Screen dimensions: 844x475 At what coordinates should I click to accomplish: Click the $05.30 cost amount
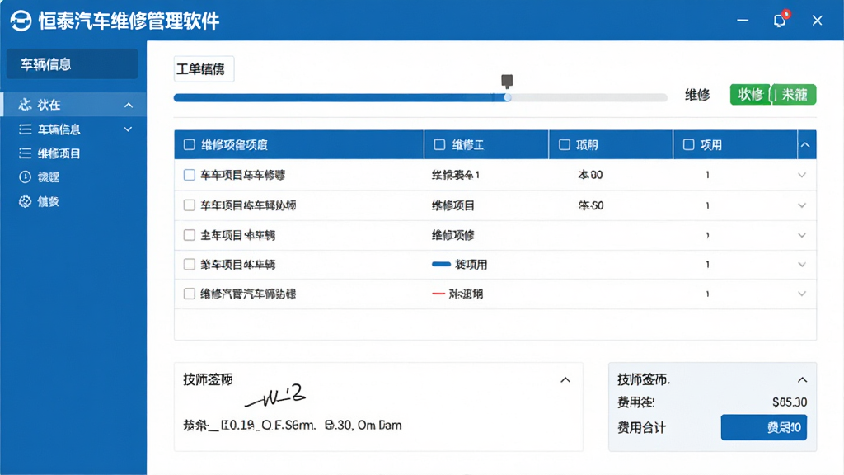(789, 402)
